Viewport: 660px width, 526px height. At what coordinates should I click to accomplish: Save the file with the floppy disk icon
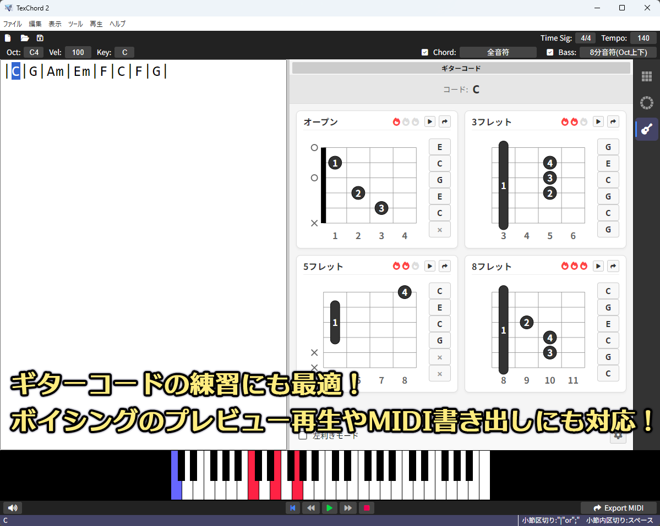[x=40, y=38]
